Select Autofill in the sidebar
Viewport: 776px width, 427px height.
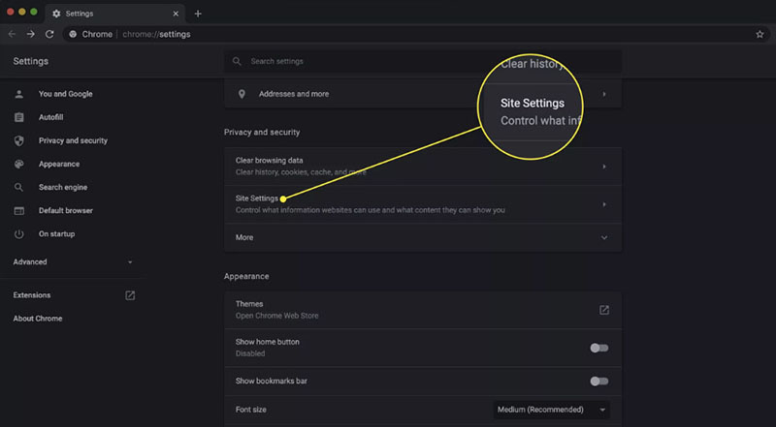coord(50,117)
